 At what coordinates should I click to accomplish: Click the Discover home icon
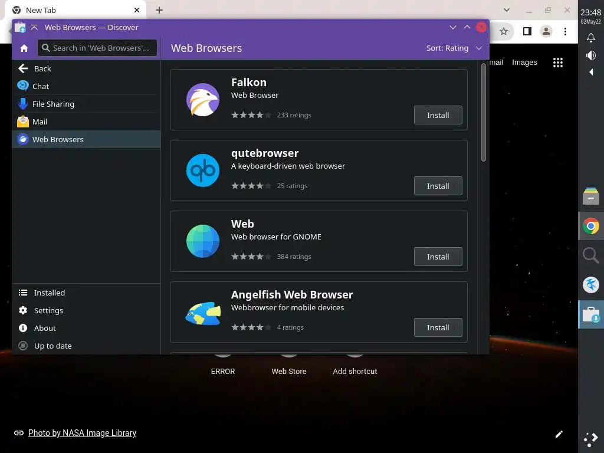[x=24, y=48]
